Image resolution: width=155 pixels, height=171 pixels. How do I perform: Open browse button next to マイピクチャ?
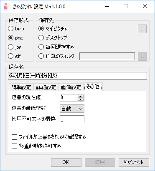(x=142, y=29)
